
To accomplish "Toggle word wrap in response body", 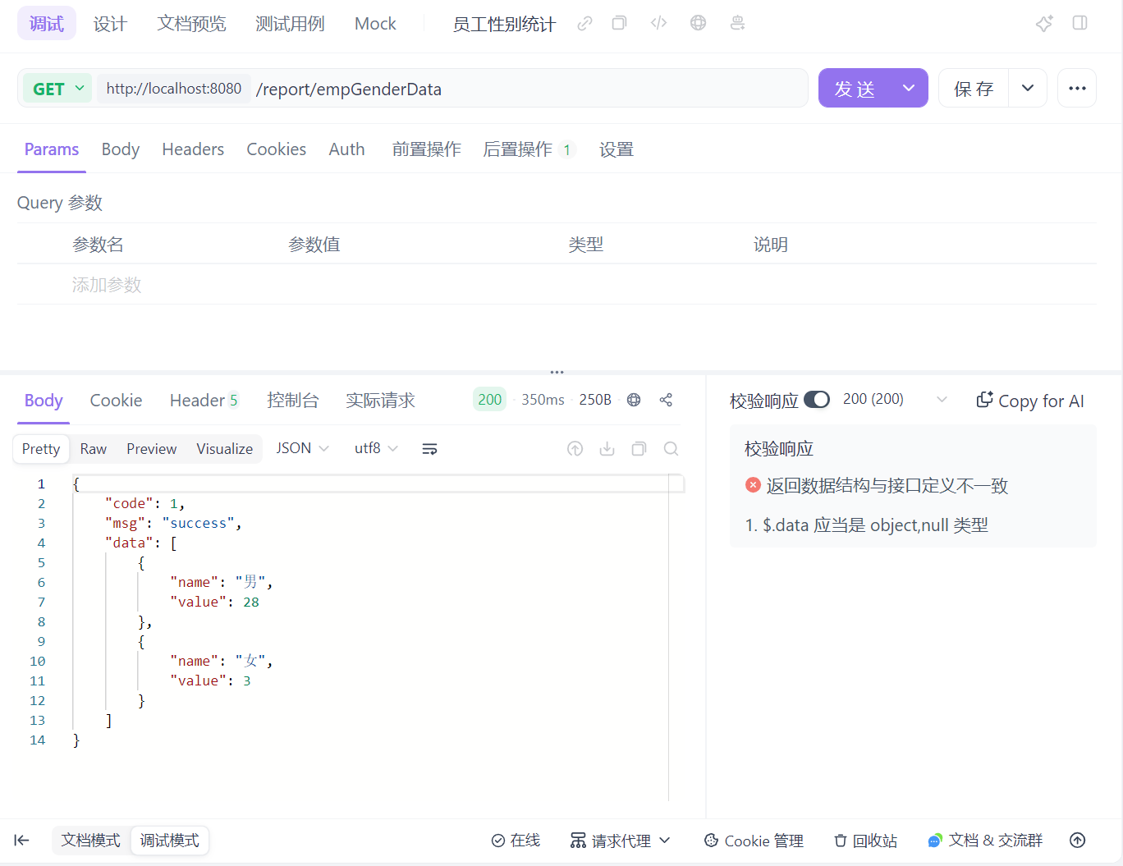I will tap(429, 449).
